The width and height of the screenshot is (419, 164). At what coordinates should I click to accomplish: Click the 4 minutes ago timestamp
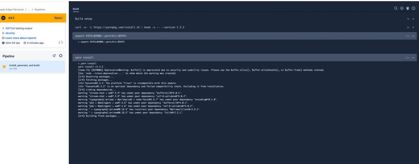[x=35, y=43]
